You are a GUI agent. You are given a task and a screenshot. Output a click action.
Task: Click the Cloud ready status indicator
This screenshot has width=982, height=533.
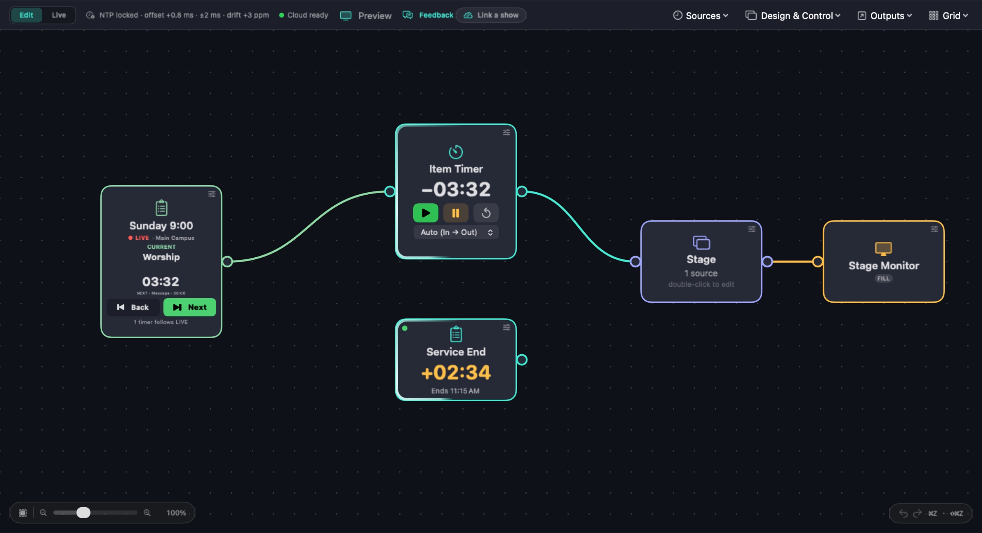coord(304,15)
